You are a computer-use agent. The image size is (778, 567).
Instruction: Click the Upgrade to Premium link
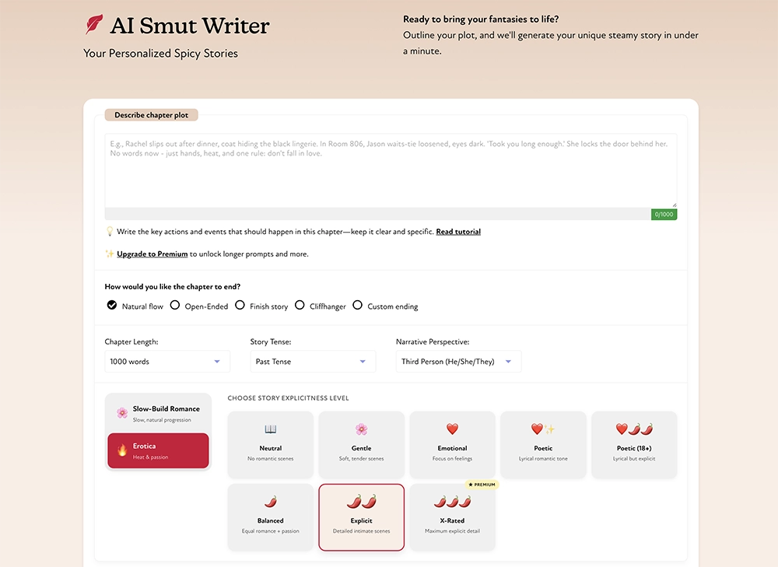(x=152, y=254)
